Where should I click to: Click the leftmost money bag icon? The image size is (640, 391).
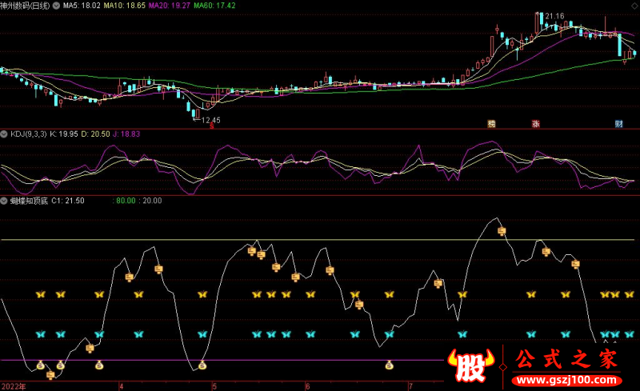point(40,365)
